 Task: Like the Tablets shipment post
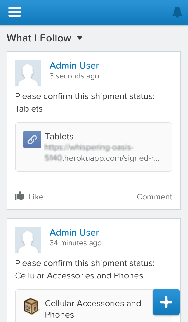[x=29, y=196]
